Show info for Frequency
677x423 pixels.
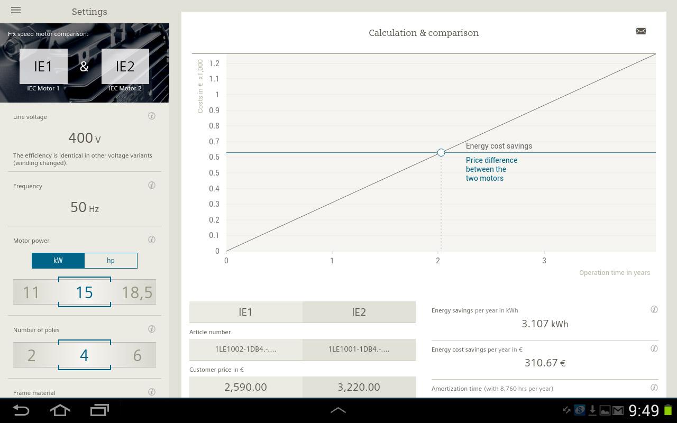pyautogui.click(x=152, y=185)
